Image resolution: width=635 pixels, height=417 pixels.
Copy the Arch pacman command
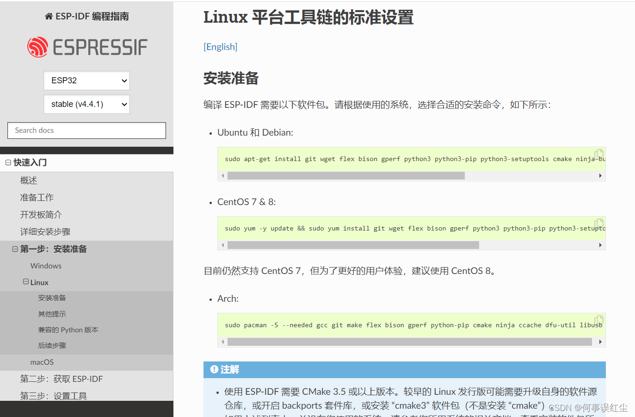(x=599, y=320)
